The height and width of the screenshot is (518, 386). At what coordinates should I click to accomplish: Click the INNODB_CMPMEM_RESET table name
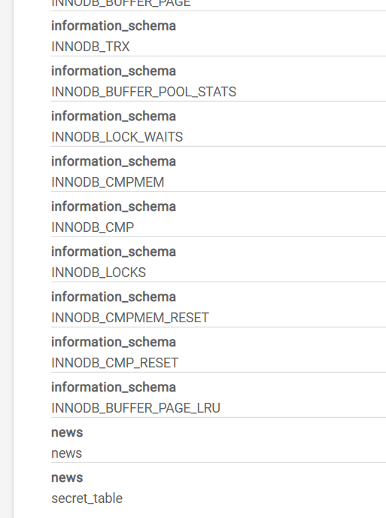coord(129,318)
